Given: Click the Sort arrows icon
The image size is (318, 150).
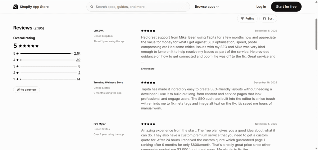Looking at the screenshot, I should tap(265, 19).
